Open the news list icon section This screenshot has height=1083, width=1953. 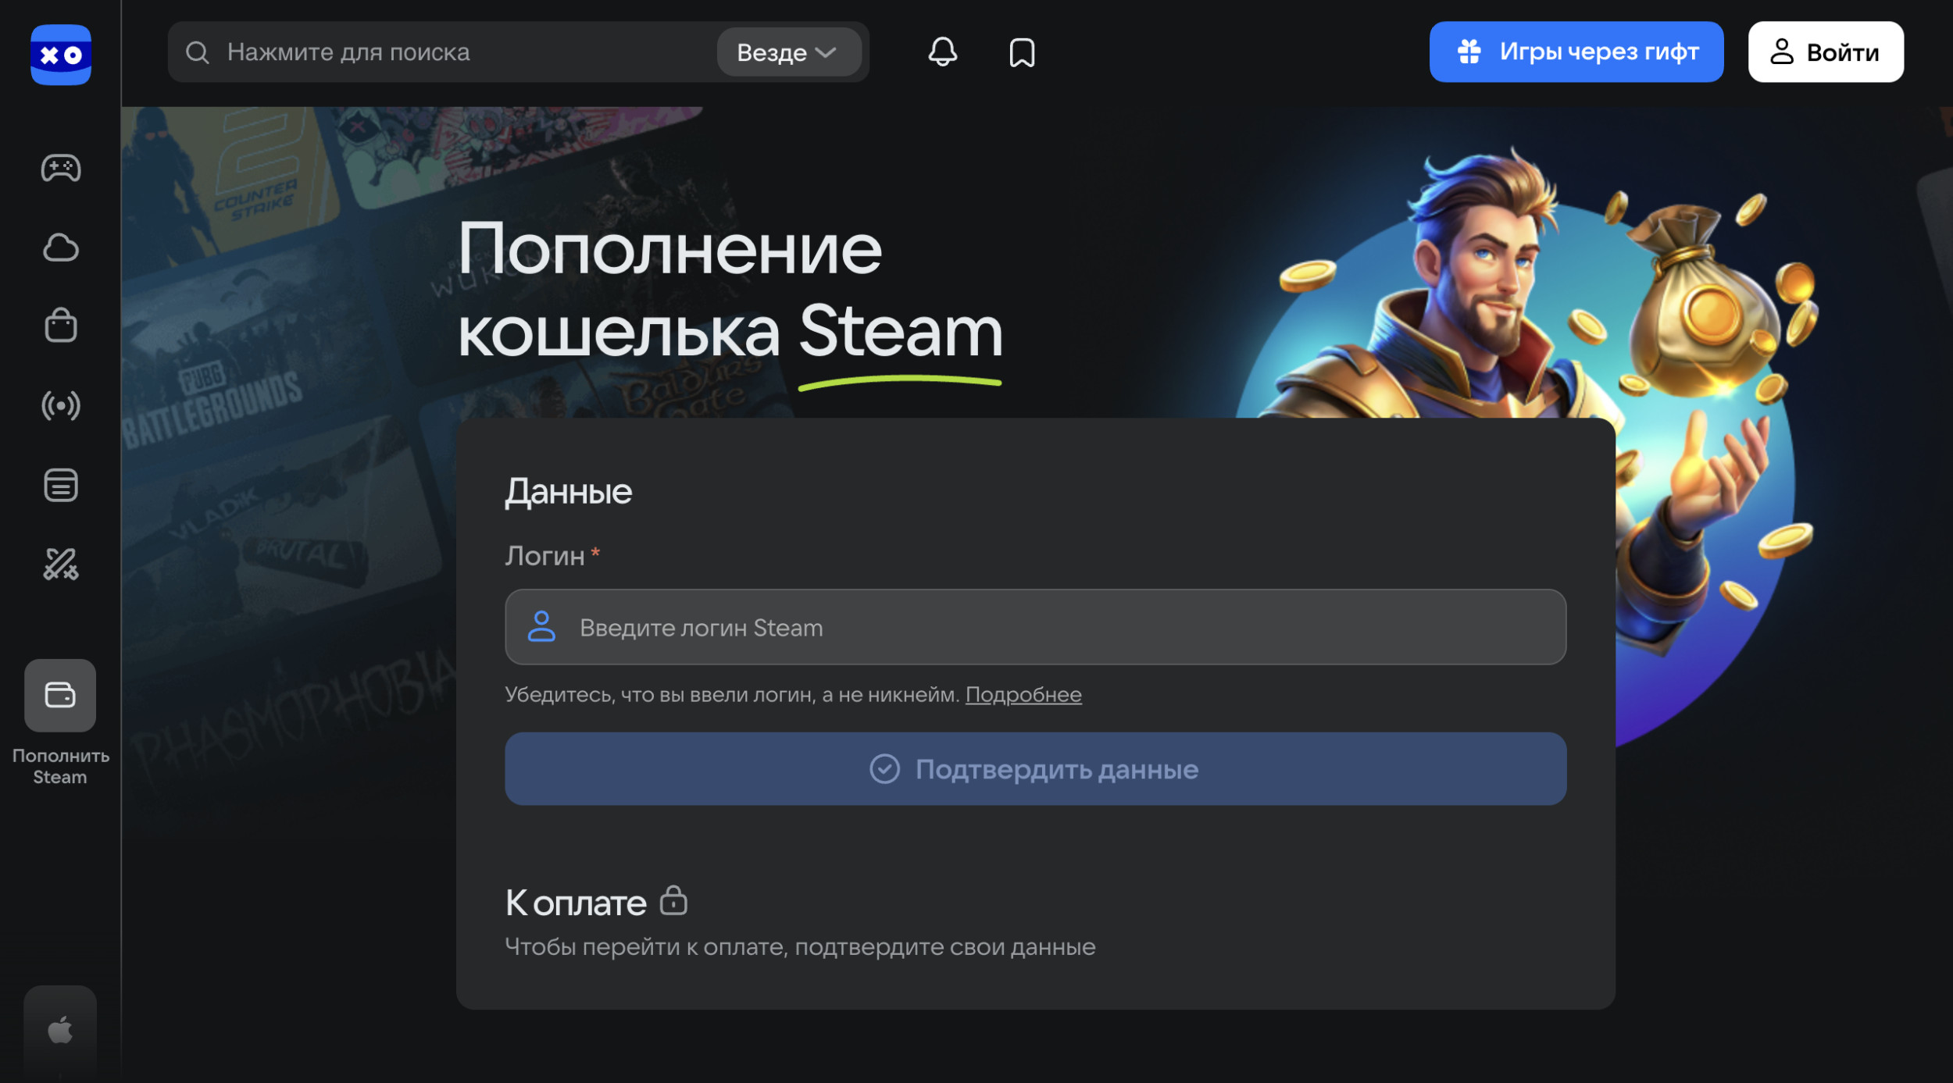pyautogui.click(x=60, y=485)
